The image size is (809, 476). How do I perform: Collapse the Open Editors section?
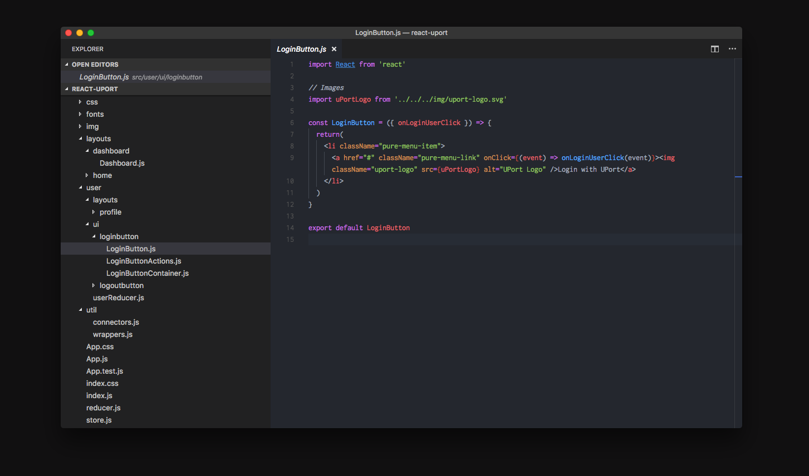tap(95, 65)
